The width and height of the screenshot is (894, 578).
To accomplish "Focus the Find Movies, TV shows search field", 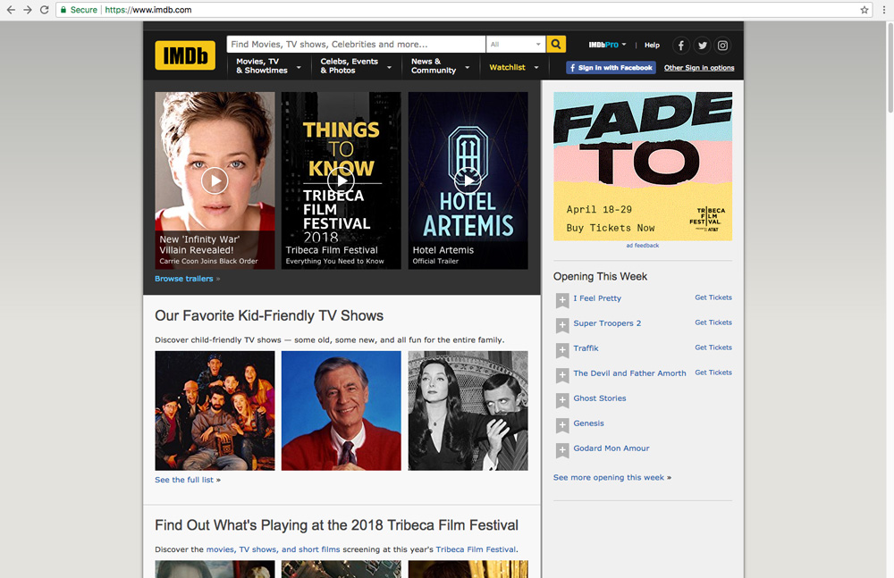I will pyautogui.click(x=356, y=44).
